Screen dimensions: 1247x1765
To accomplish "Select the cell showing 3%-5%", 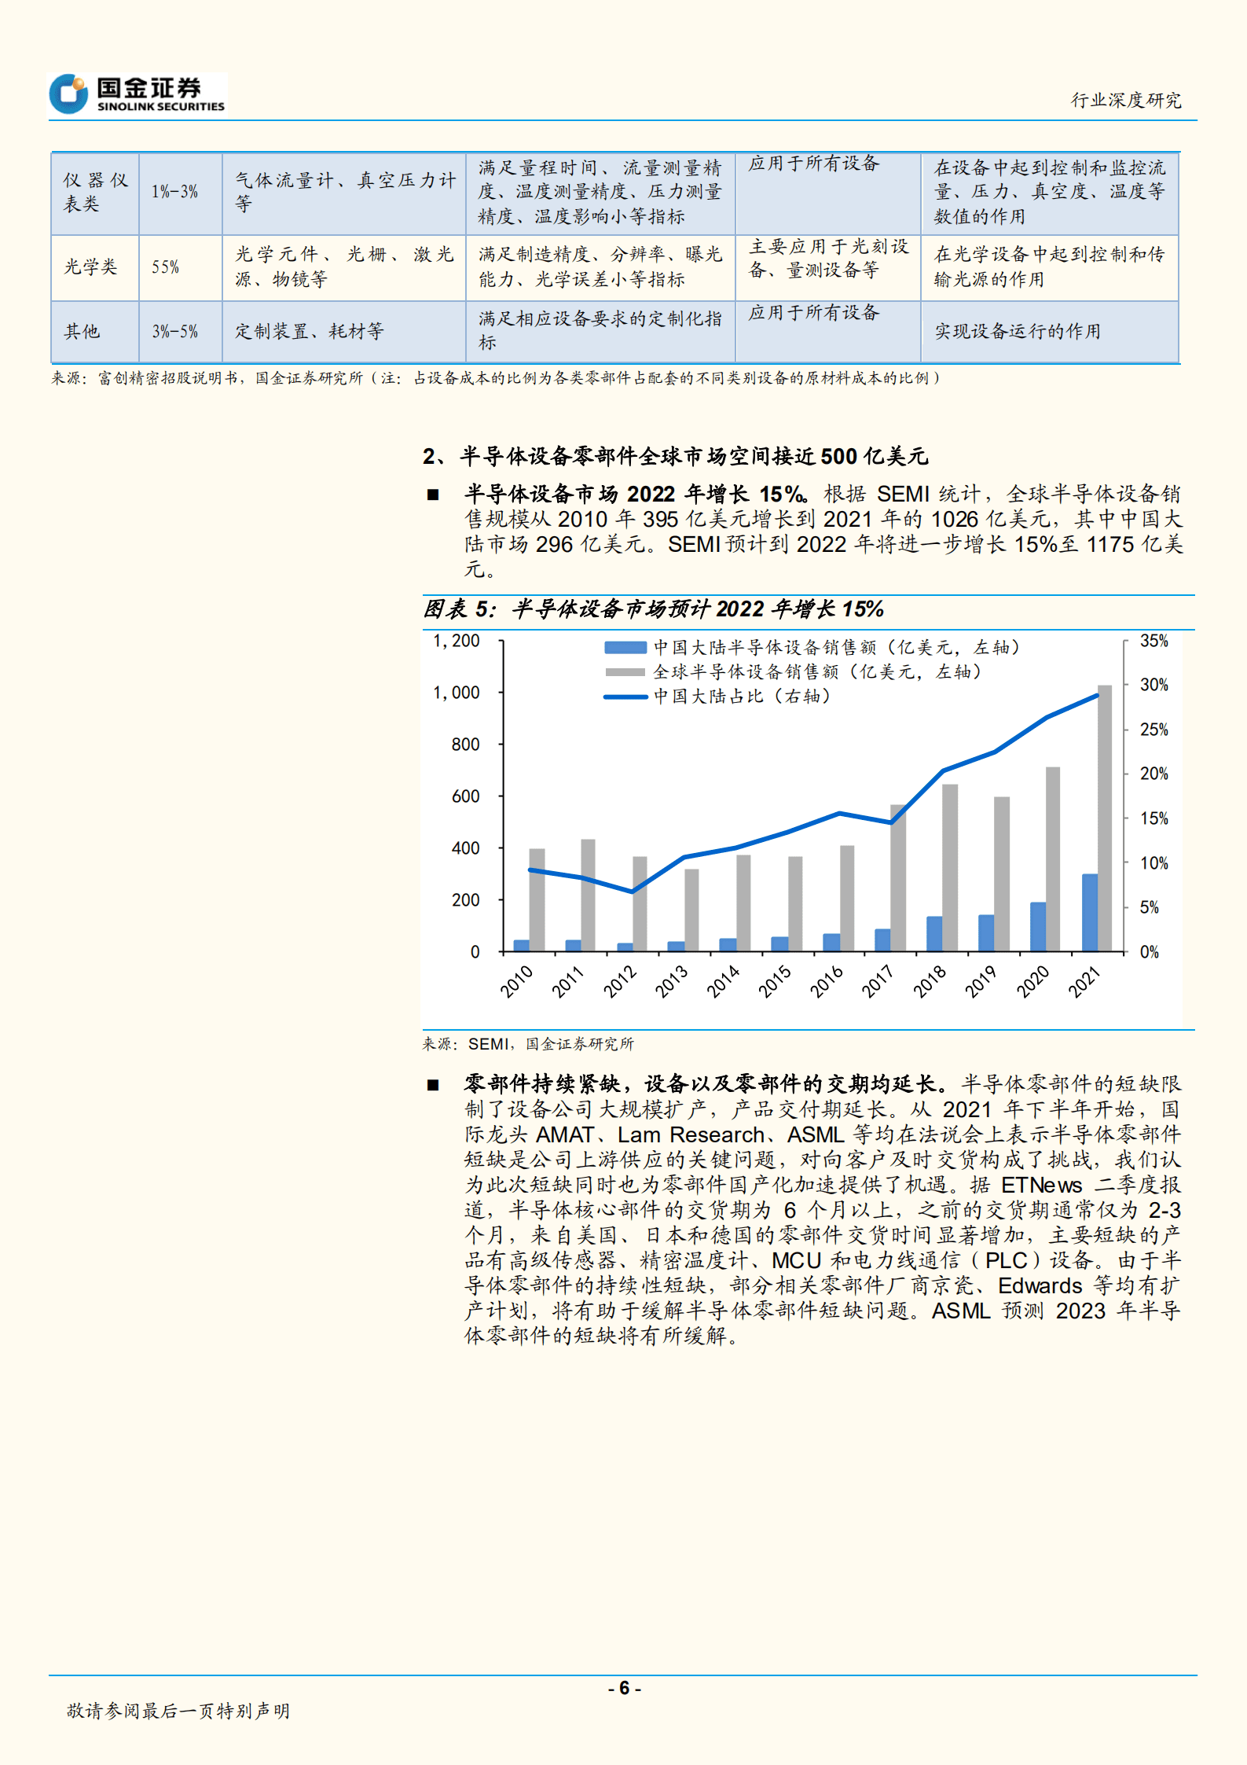I will click(181, 332).
